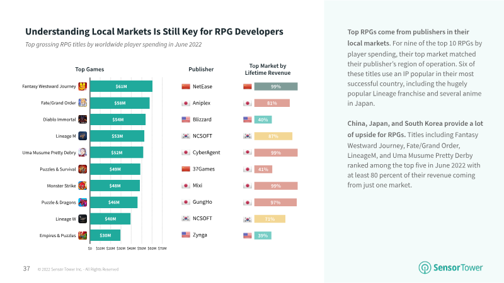Click the "Aniplex" publisher name
Image resolution: width=504 pixels, height=283 pixels.
click(x=202, y=103)
